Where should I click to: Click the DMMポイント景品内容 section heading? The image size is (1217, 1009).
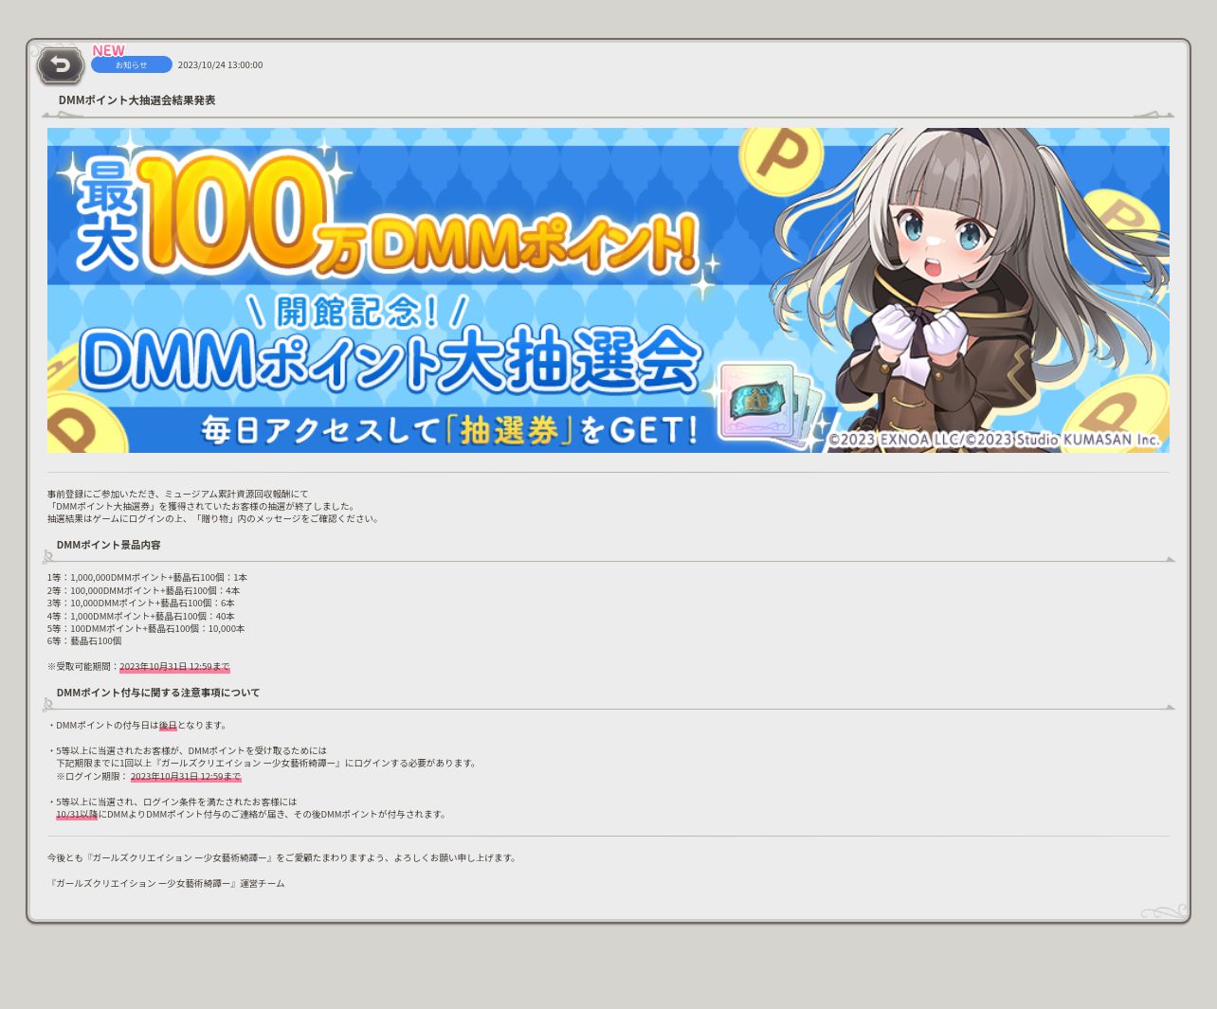(108, 545)
